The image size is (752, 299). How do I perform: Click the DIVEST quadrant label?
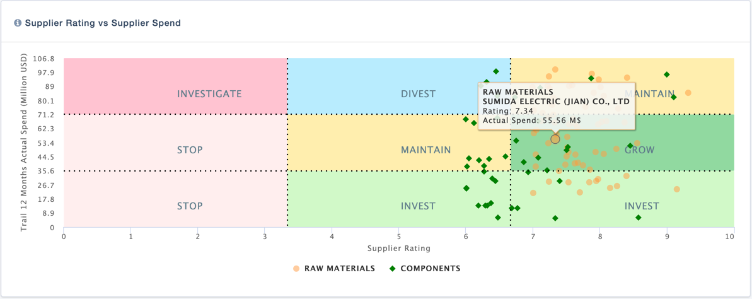[418, 94]
